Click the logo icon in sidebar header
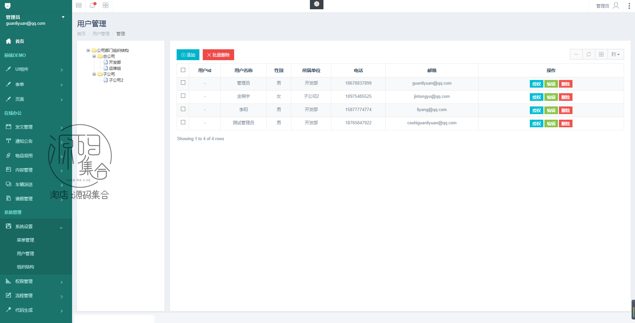Screen dimensions: 635x323 click(8, 6)
